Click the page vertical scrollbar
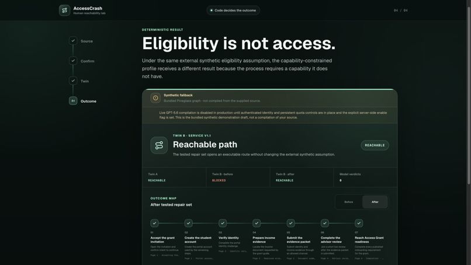471x265 pixels. tap(469, 96)
